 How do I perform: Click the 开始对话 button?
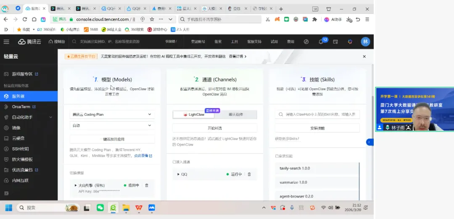(x=214, y=128)
